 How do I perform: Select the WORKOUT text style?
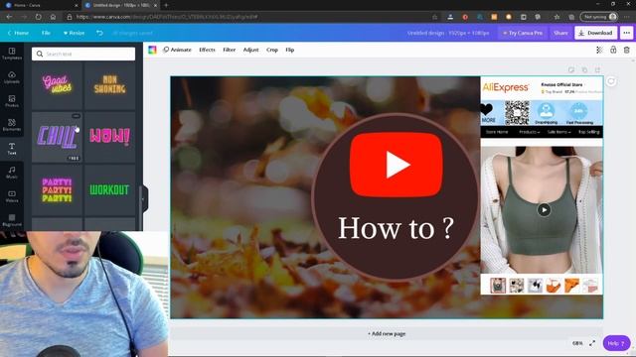click(110, 189)
